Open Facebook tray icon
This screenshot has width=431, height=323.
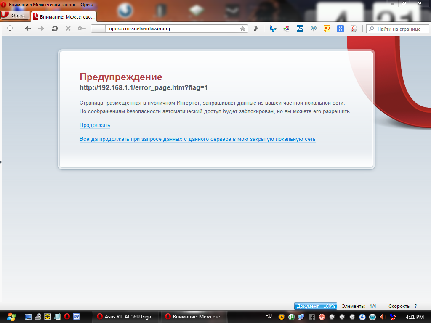click(x=312, y=317)
